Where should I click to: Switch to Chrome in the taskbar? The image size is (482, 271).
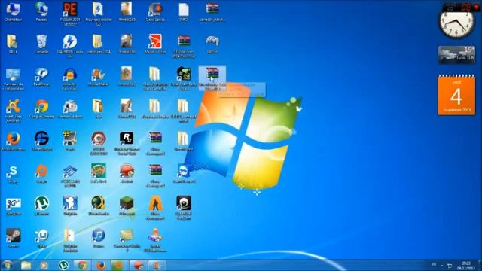(x=82, y=265)
